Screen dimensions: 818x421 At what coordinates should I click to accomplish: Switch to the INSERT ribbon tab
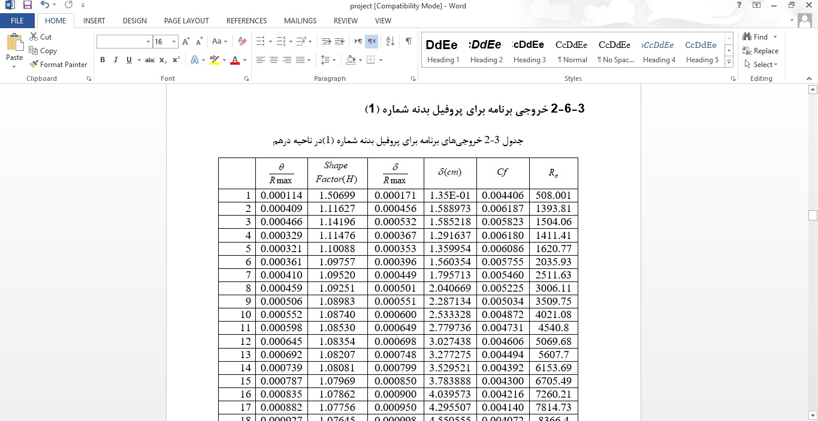[94, 20]
